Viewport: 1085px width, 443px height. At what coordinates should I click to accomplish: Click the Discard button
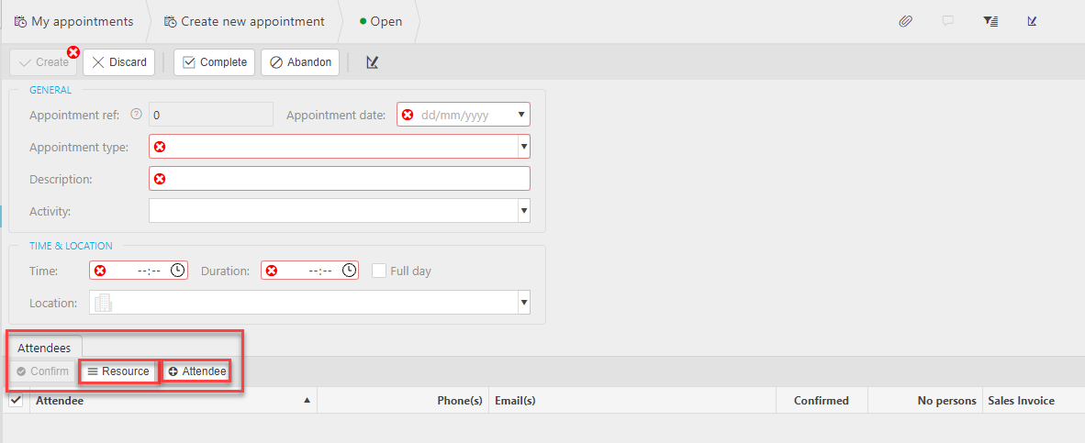(x=119, y=62)
